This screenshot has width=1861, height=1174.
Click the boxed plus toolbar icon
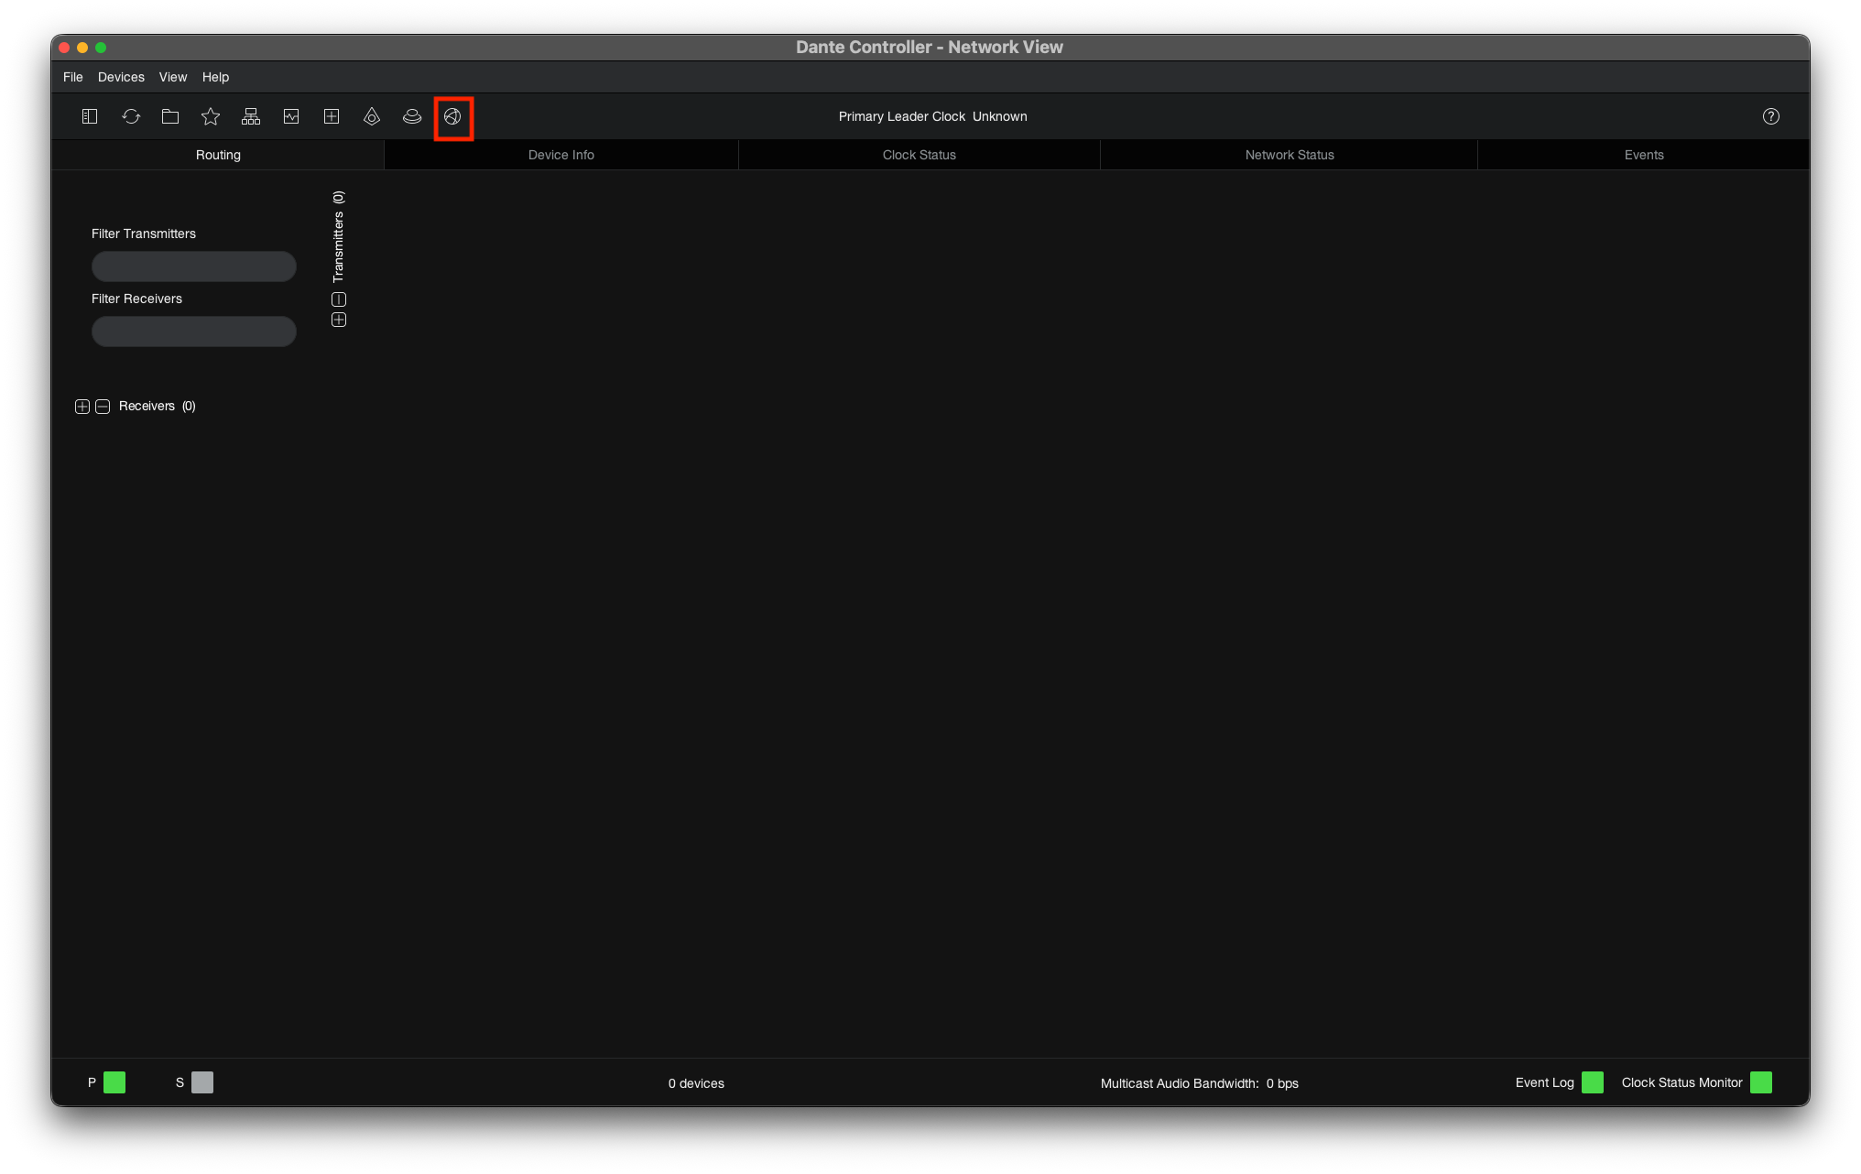click(332, 116)
